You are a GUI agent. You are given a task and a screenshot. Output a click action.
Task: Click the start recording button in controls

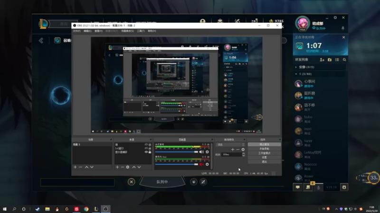click(264, 149)
